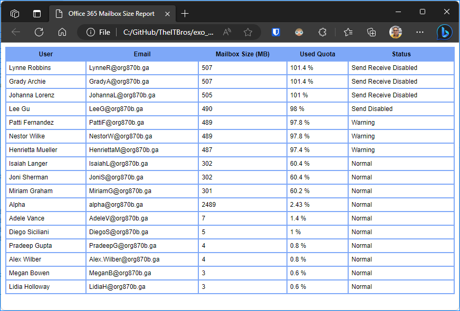Click the Warning status for Patti Fernandez

(363, 123)
